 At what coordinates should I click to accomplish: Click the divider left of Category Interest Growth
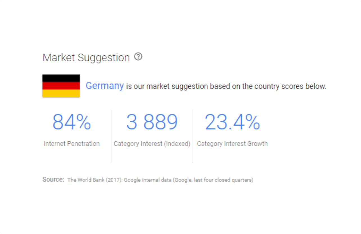pyautogui.click(x=192, y=136)
